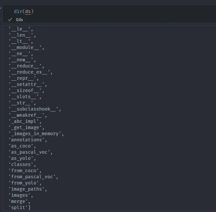Click the '_images_in_memory' output line
Viewport: 216px width, 212px height.
click(x=36, y=134)
